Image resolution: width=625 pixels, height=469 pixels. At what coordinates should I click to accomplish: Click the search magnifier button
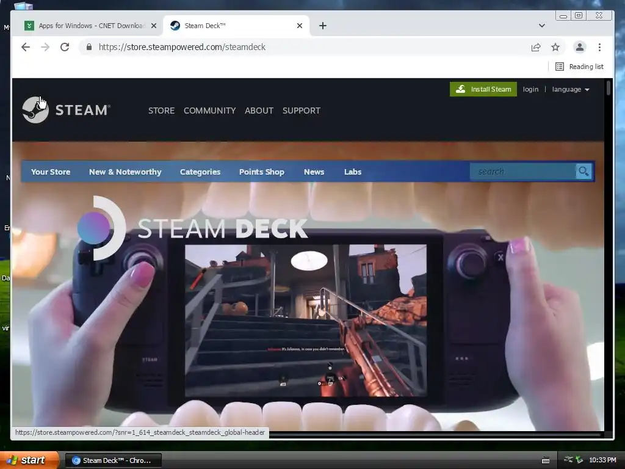click(x=583, y=172)
